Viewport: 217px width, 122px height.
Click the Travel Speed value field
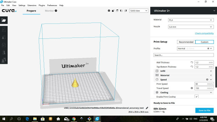pyautogui.click(x=204, y=88)
